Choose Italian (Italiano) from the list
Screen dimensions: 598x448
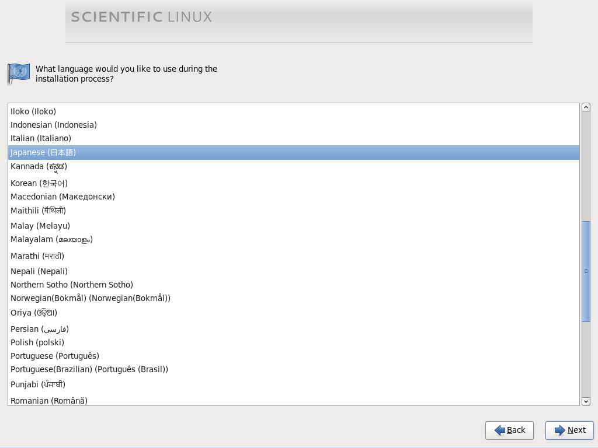(294, 138)
